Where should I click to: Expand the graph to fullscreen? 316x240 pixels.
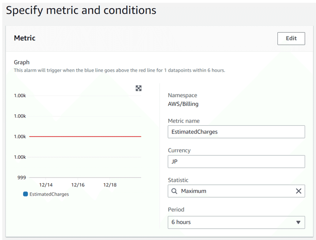pyautogui.click(x=139, y=88)
